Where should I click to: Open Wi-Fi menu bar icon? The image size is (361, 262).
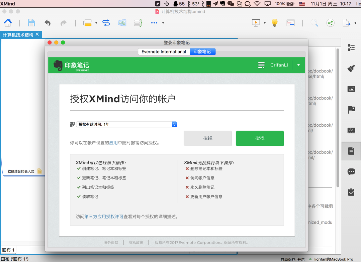(257, 4)
